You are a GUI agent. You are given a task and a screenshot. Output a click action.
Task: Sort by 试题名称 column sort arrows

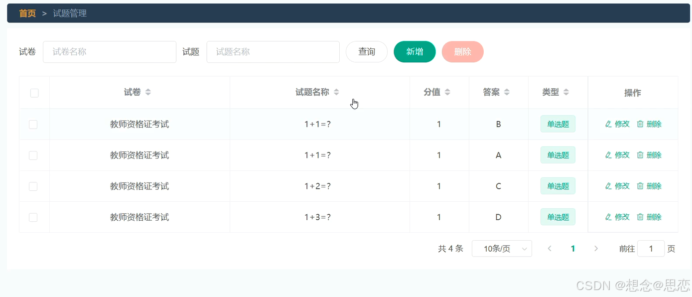(336, 92)
